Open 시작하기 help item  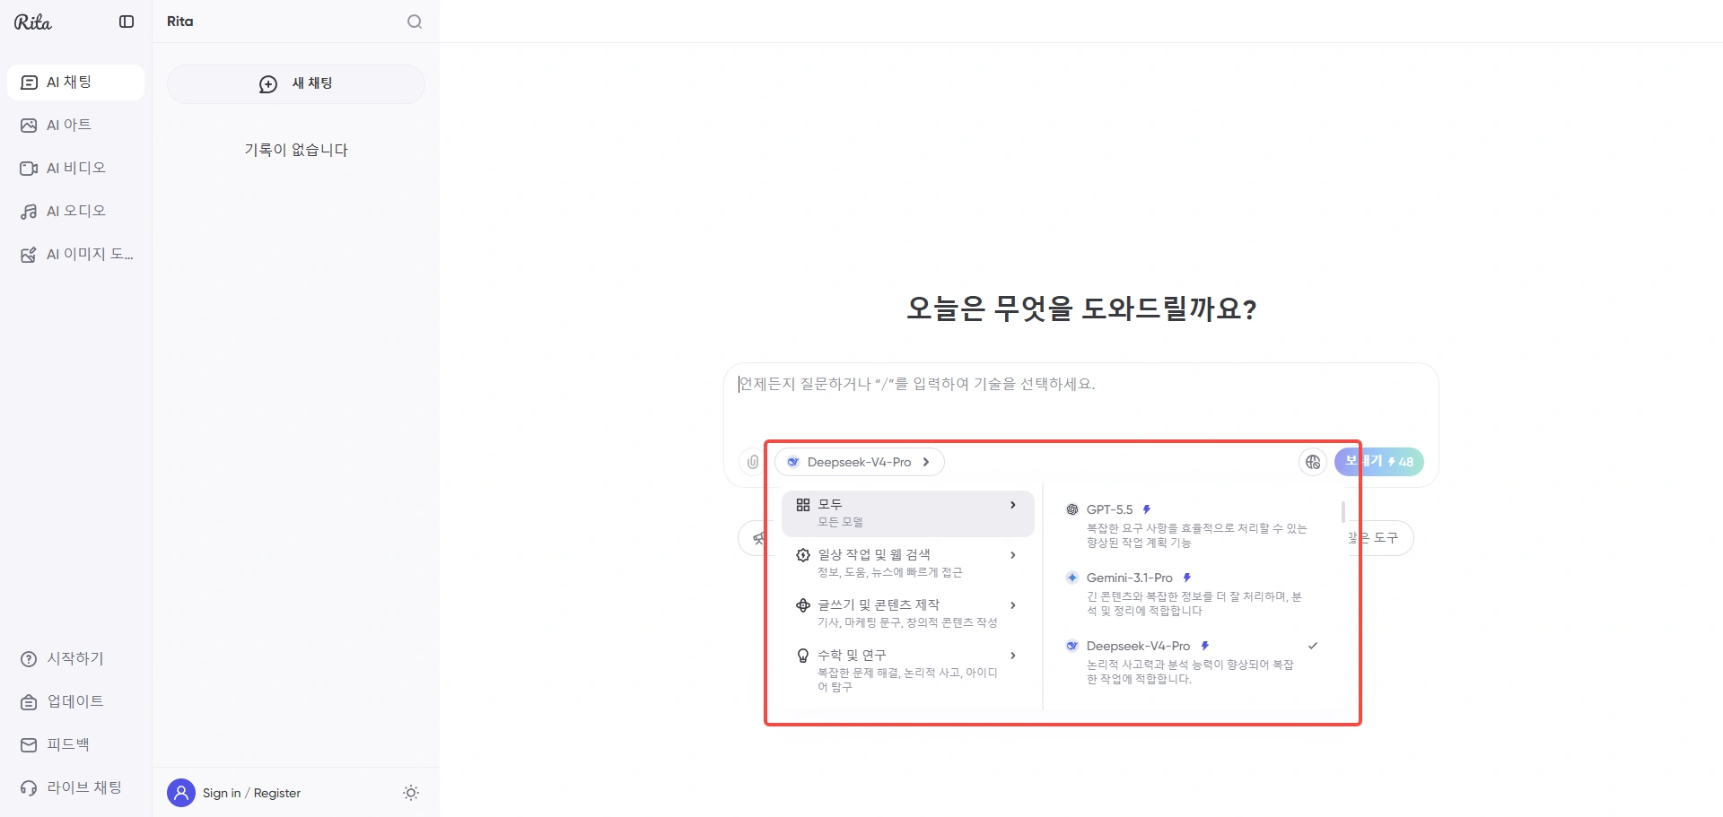tap(75, 659)
